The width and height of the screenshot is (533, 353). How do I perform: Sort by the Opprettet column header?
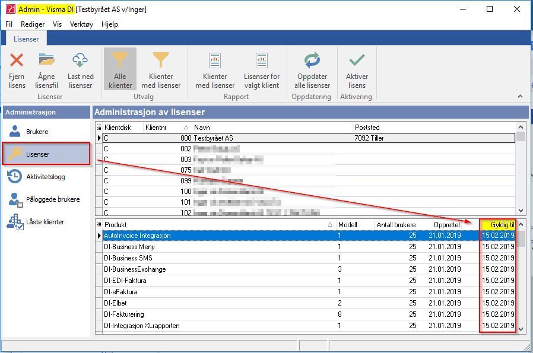pyautogui.click(x=440, y=225)
